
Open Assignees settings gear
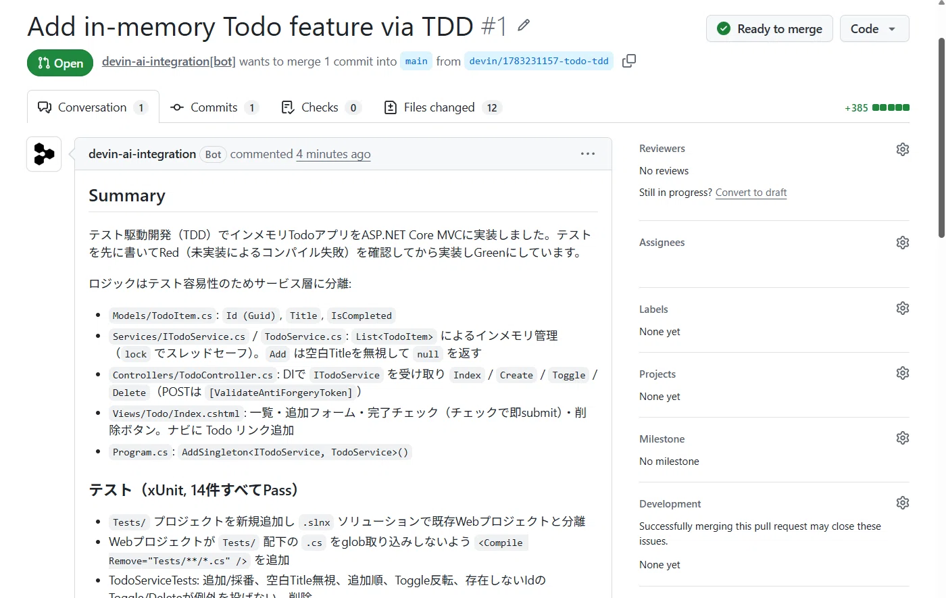click(903, 243)
